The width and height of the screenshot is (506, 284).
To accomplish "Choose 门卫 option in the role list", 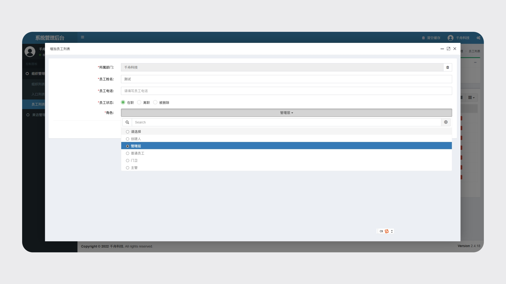I will [134, 160].
